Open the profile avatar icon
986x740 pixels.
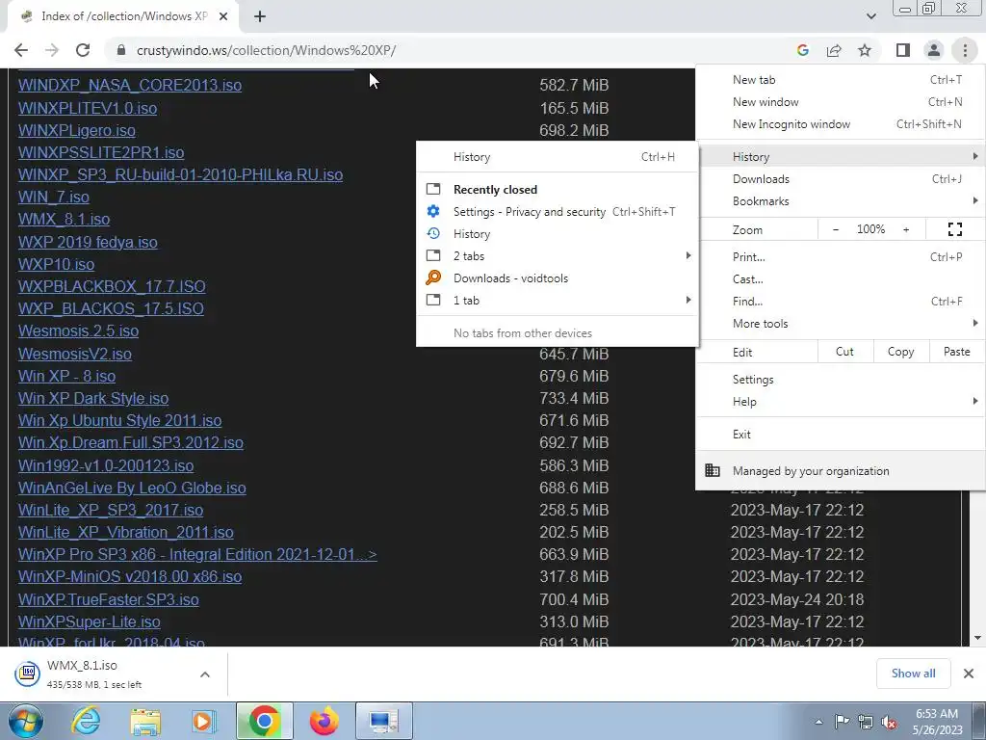click(934, 50)
